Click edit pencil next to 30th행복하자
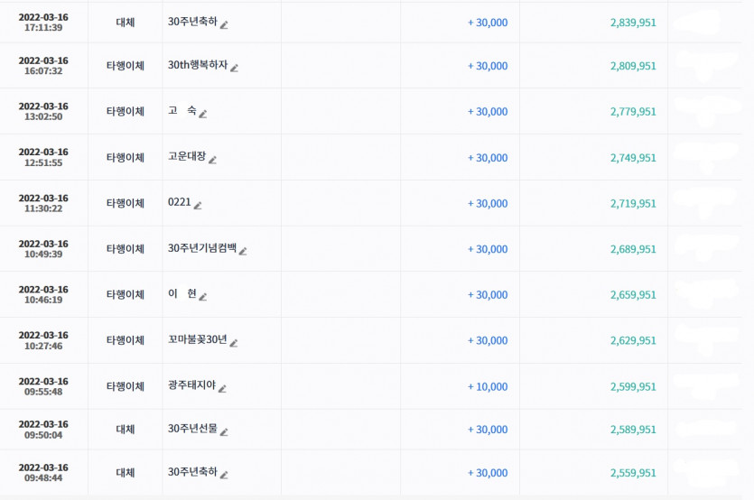Image resolution: width=754 pixels, height=500 pixels. point(234,68)
